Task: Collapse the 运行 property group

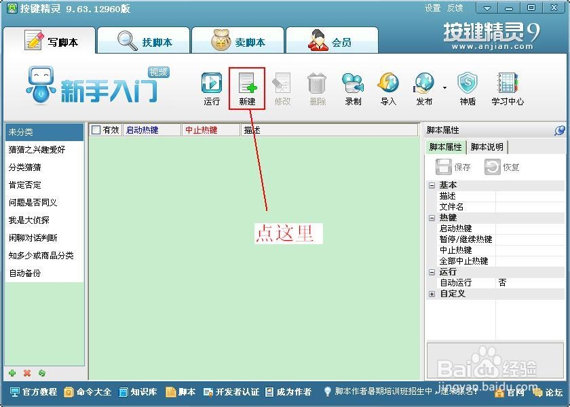Action: pyautogui.click(x=432, y=272)
